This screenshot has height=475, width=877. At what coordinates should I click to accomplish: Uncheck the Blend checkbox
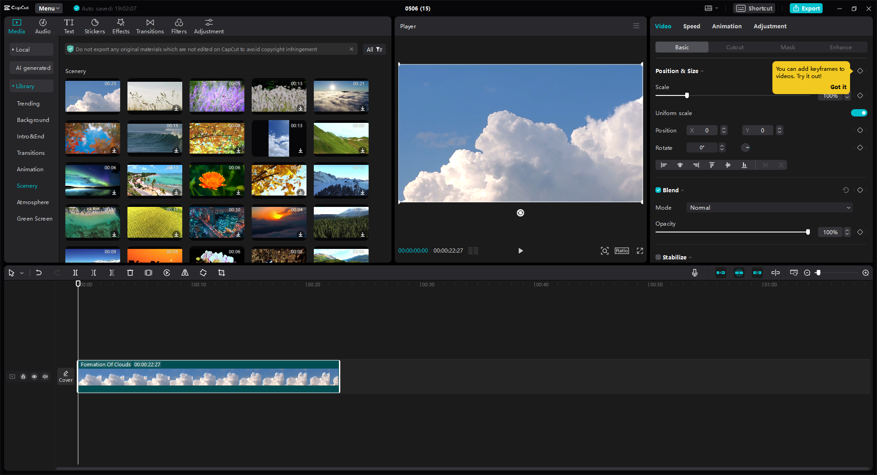point(658,190)
